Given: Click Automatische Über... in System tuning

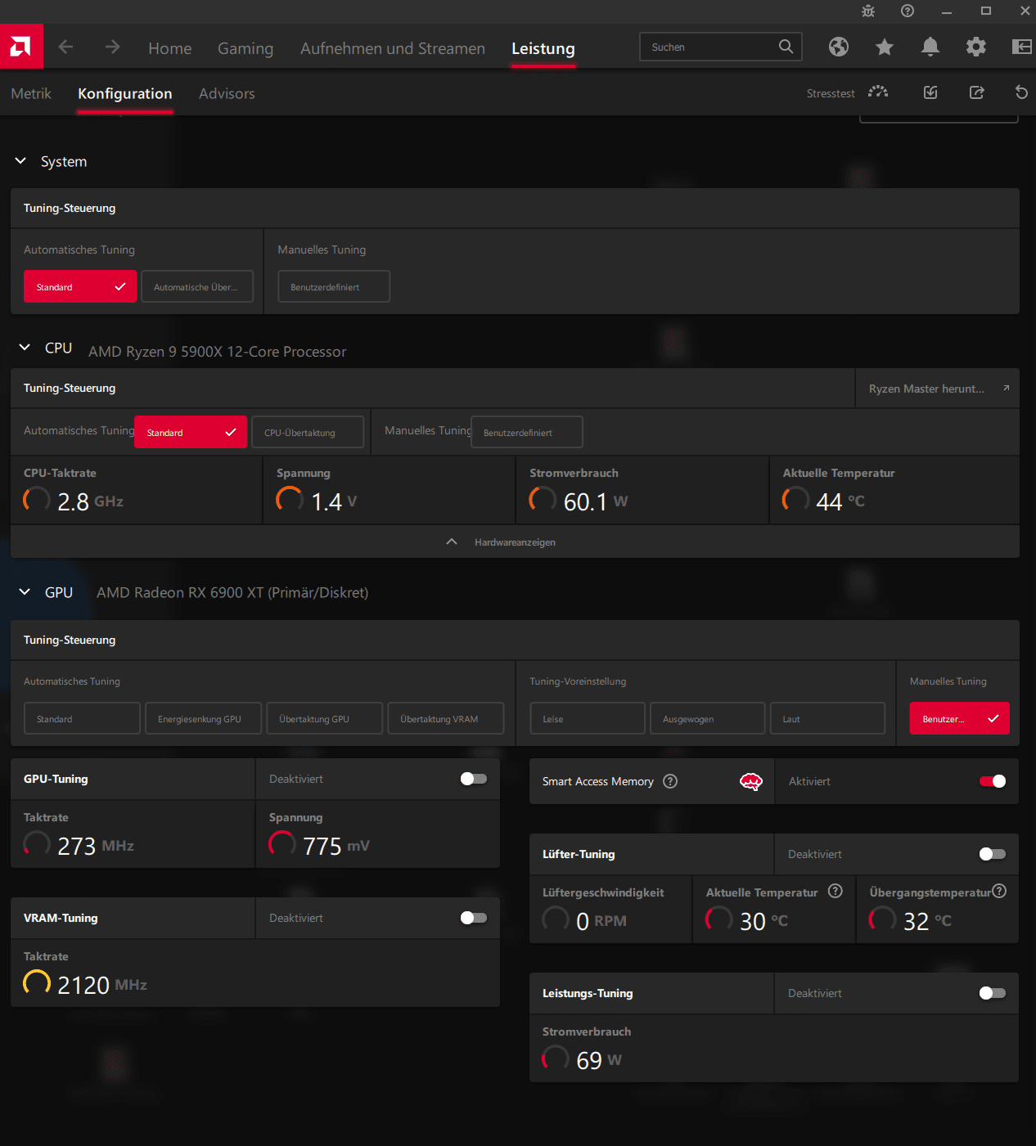Looking at the screenshot, I should (x=197, y=287).
